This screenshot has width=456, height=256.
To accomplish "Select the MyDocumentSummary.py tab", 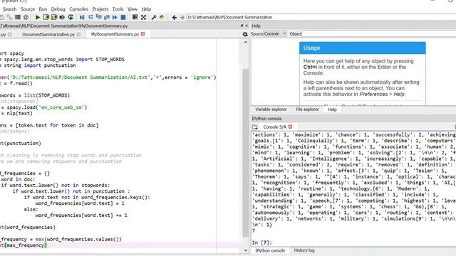I will (x=115, y=34).
